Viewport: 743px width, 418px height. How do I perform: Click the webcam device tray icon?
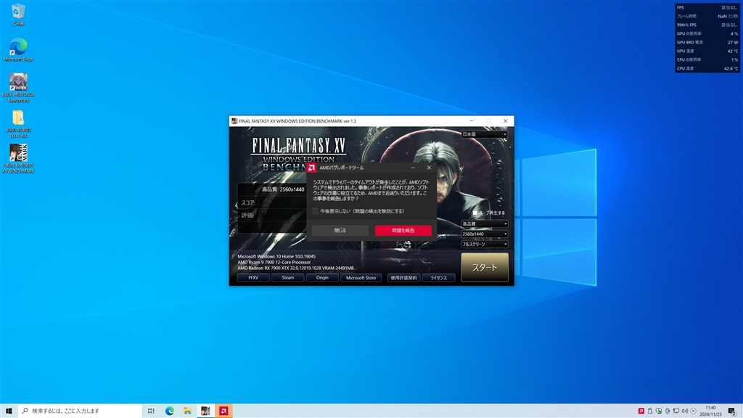668,411
